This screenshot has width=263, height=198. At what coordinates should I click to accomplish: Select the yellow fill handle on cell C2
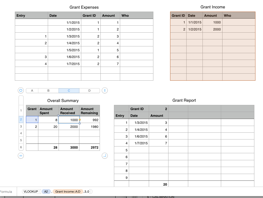(80, 120)
